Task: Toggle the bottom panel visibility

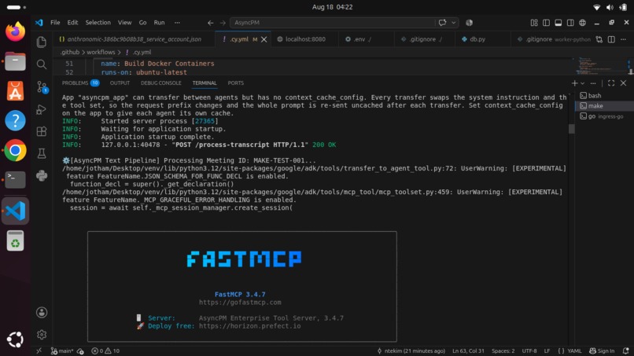Action: point(558,23)
